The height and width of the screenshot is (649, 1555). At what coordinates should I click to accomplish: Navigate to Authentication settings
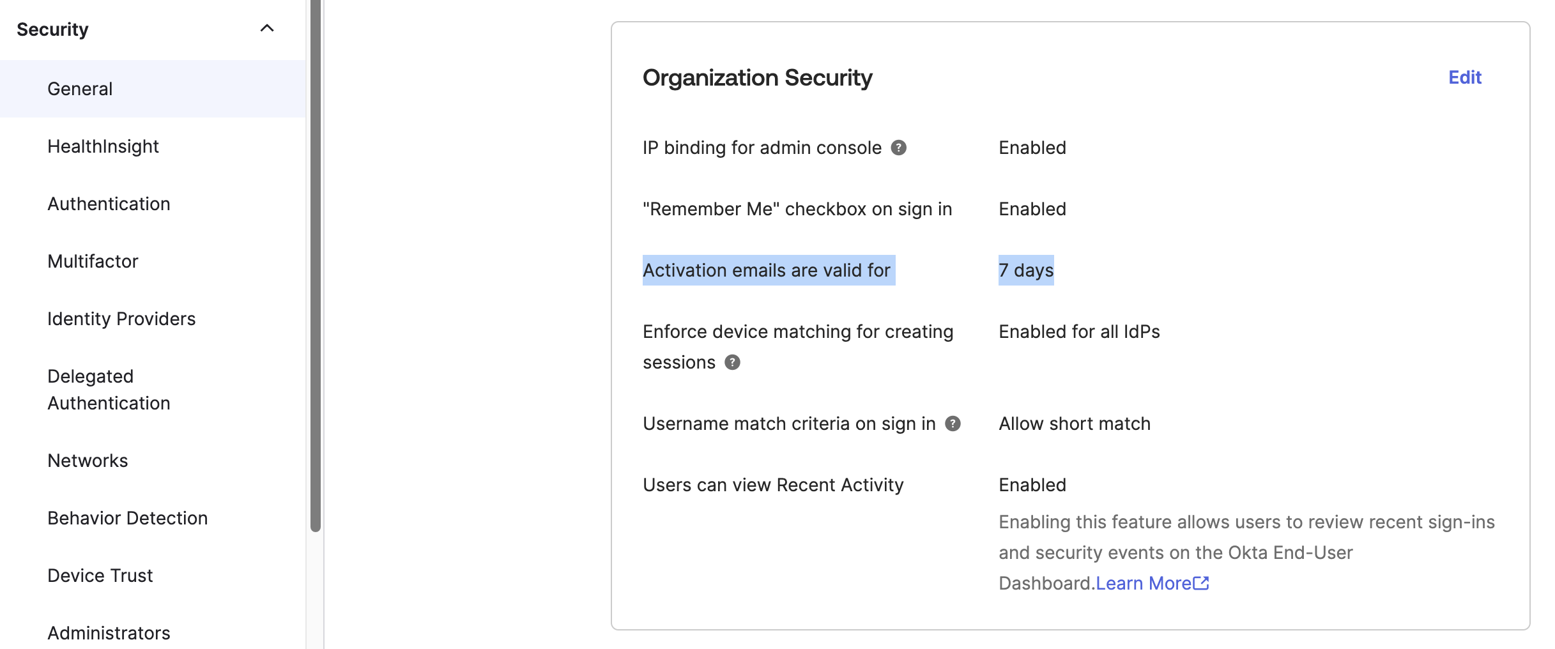[x=109, y=203]
